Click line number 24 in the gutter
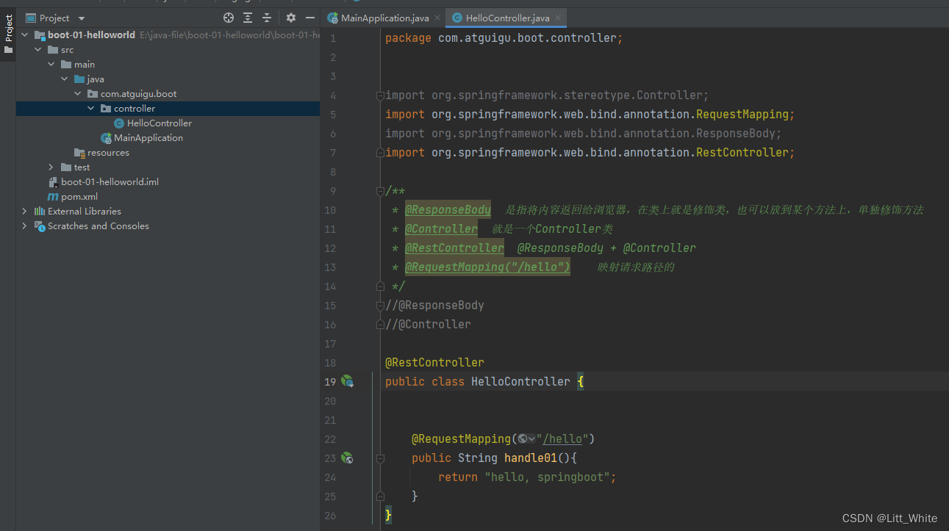 [329, 477]
